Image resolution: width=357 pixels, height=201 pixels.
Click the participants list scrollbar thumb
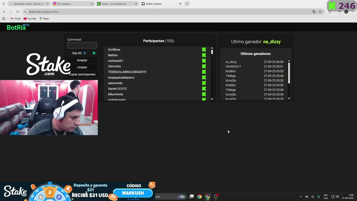pos(212,52)
